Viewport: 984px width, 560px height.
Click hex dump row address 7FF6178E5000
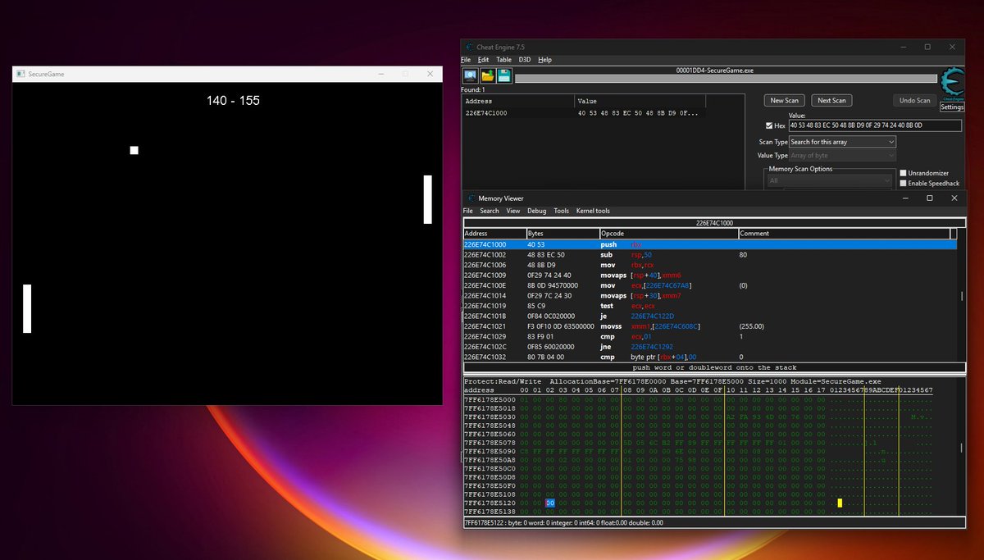tap(490, 399)
